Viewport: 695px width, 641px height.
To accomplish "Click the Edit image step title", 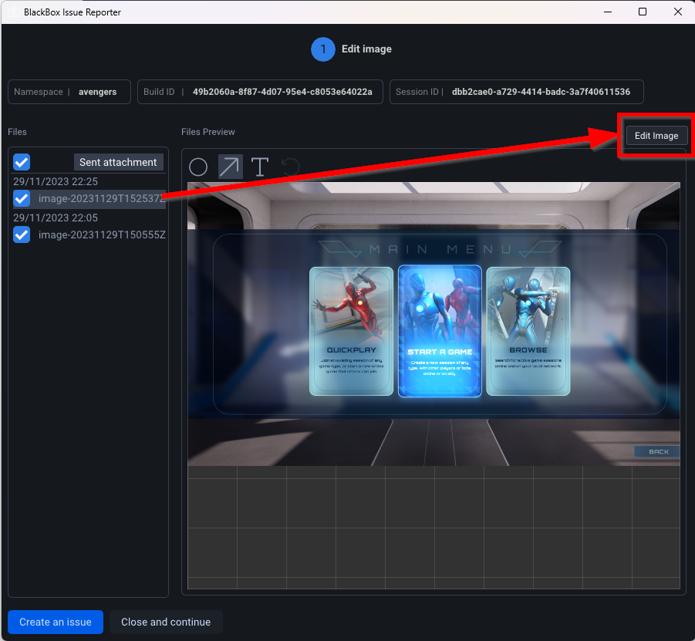I will 366,49.
